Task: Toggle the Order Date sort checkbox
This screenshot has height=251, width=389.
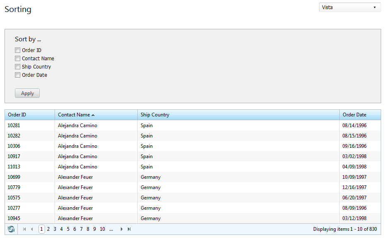Action: coord(18,75)
